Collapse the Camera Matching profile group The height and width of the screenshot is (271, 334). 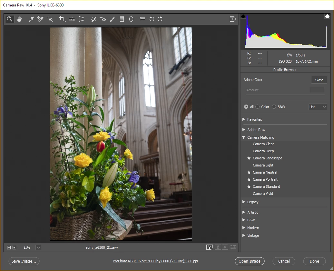pos(244,137)
